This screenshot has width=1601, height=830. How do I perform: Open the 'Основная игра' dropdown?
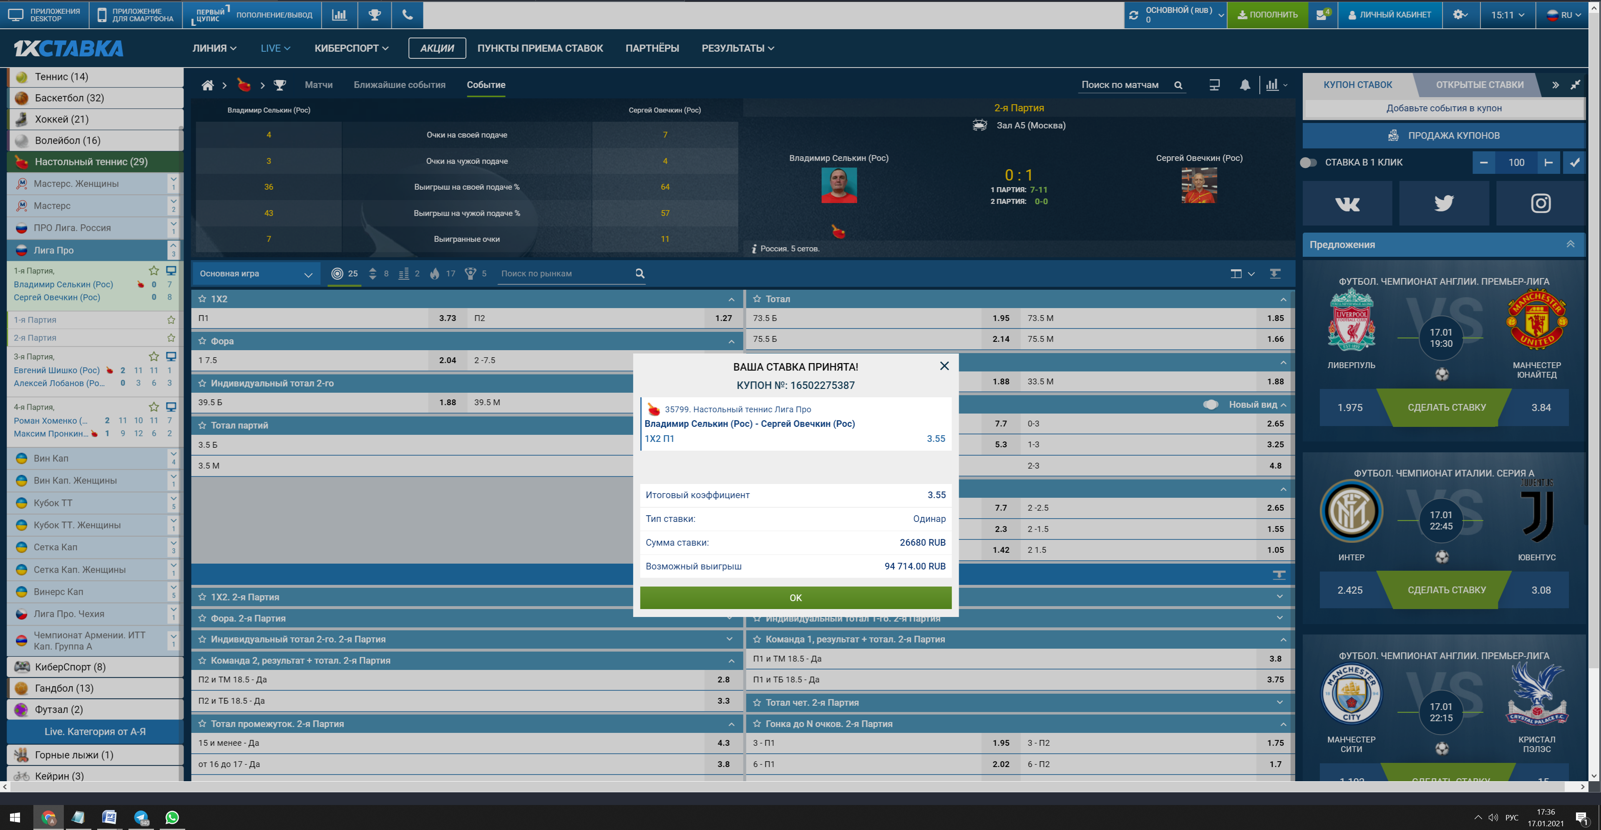tap(255, 274)
